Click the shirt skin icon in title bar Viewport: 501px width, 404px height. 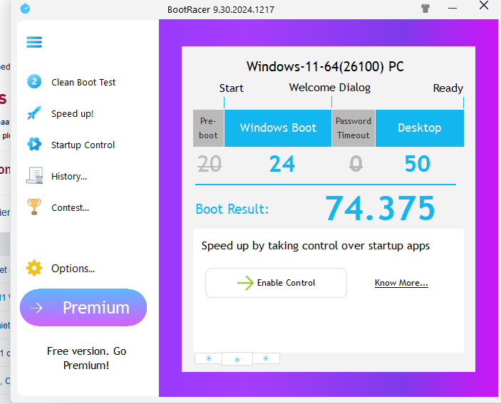tap(425, 9)
